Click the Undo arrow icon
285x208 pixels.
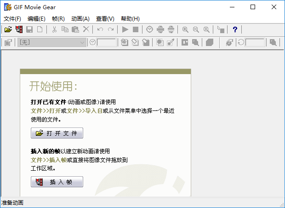[100, 29]
